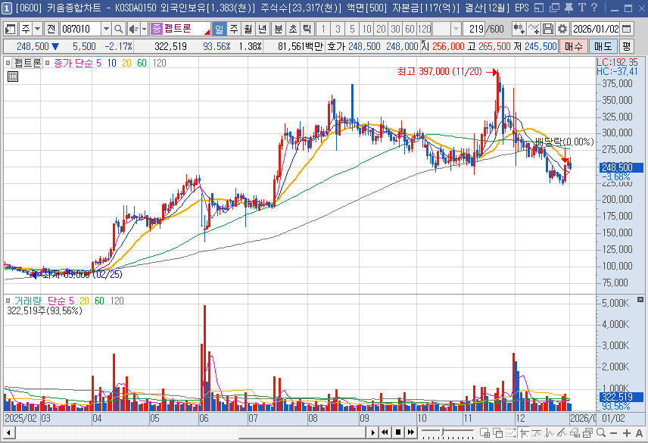
Task: Expand the speaker options dropdown arrow
Action: coord(145,29)
